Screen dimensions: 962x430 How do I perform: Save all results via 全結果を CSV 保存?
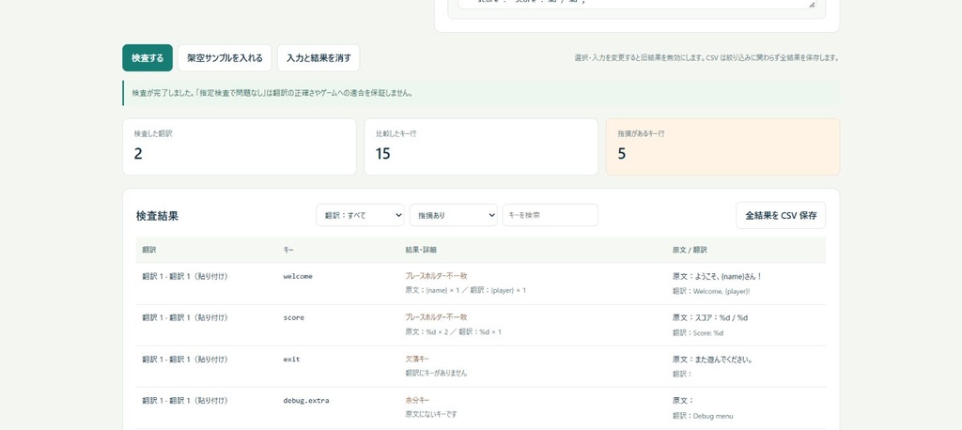click(781, 215)
